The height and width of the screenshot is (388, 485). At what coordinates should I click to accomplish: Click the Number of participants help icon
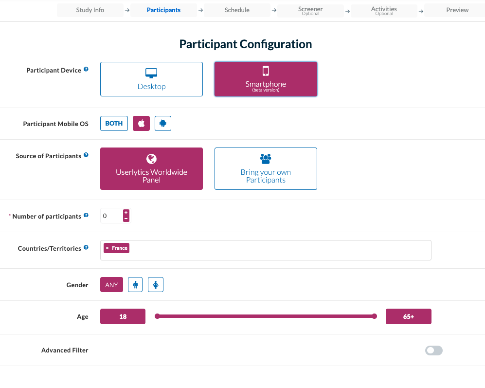pyautogui.click(x=86, y=215)
